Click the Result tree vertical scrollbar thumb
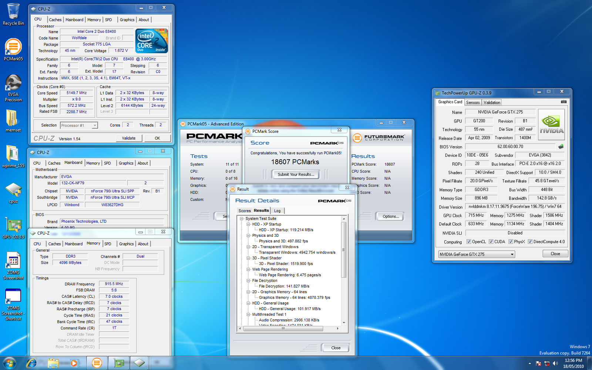Image resolution: width=592 pixels, height=370 pixels. tap(344, 249)
